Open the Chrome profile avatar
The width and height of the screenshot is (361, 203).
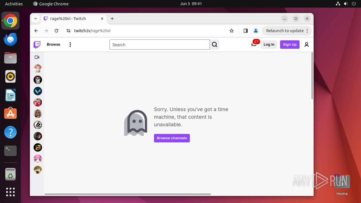[x=256, y=31]
